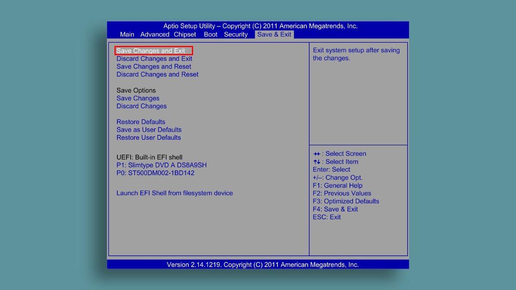
Task: Select Save Changes and Reset
Action: 154,66
